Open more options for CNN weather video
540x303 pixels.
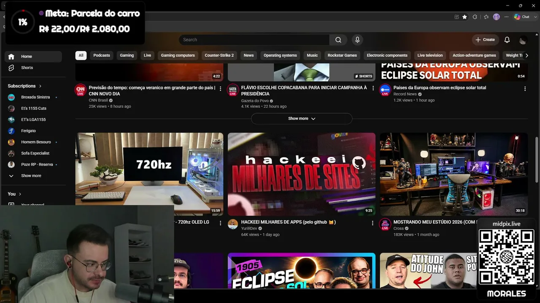point(220,89)
